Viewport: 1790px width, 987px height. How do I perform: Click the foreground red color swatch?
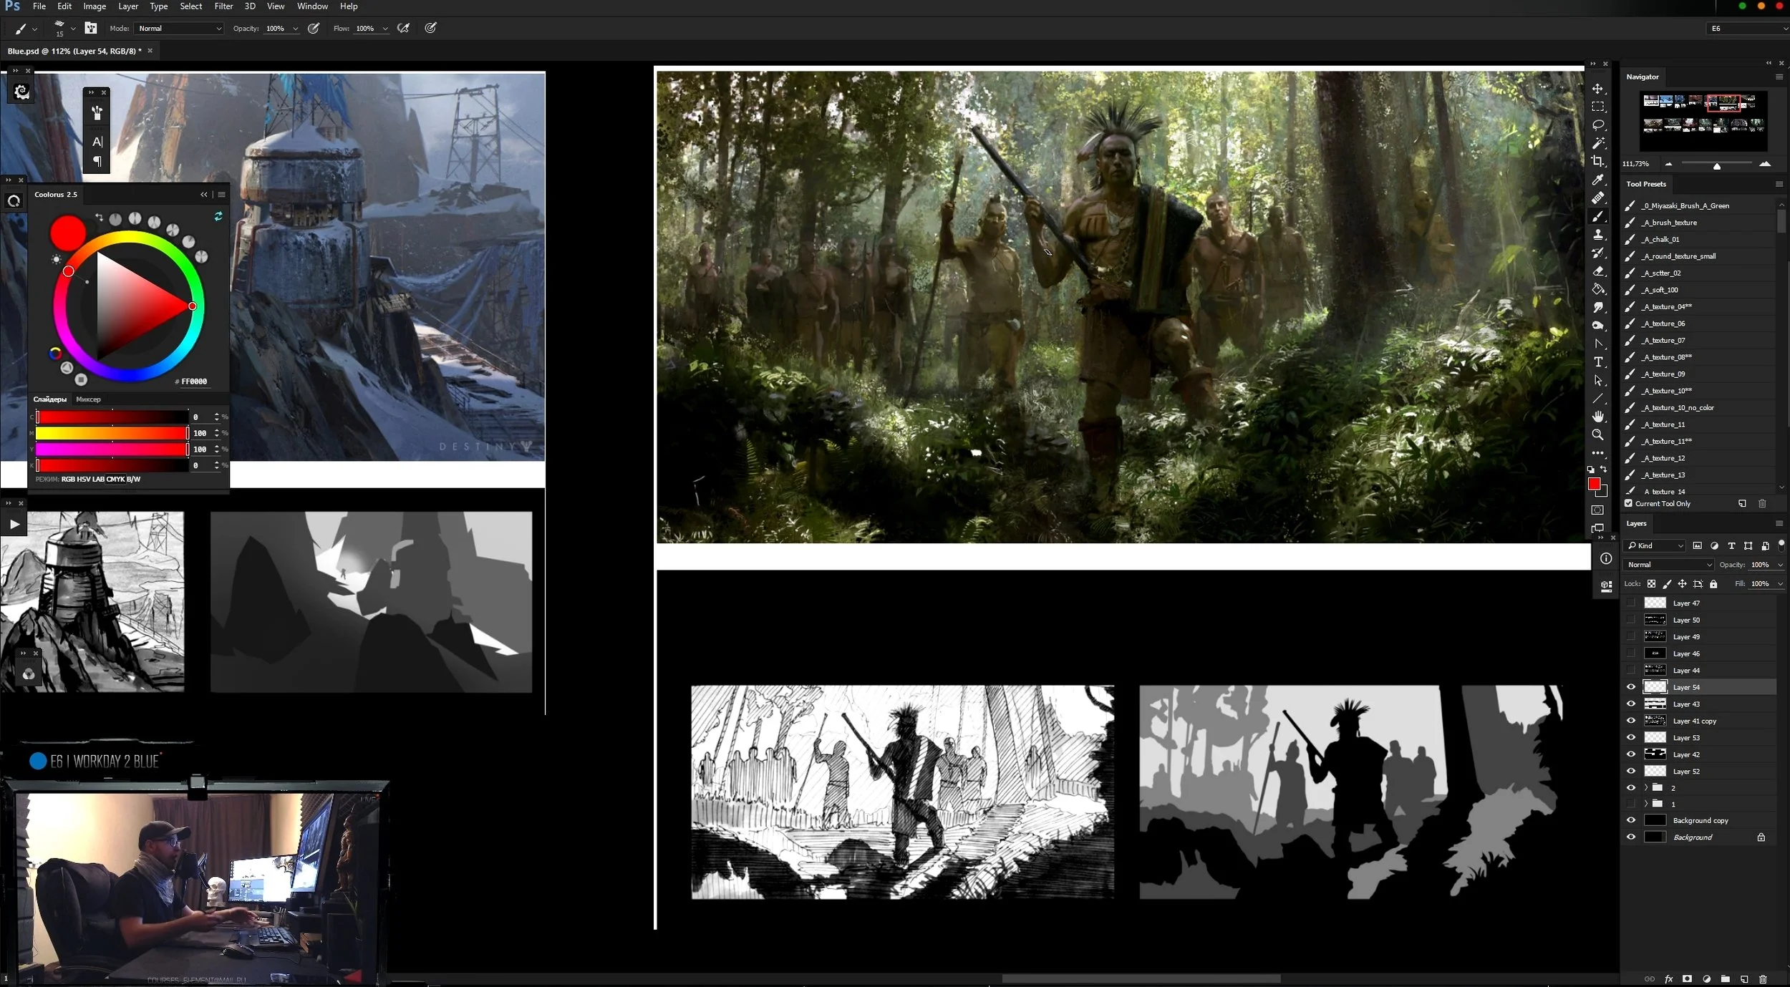pos(1595,485)
